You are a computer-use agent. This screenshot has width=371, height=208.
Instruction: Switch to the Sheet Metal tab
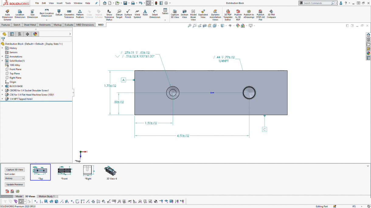coord(30,25)
